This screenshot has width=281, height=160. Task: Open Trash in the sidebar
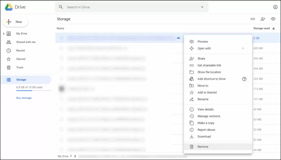click(20, 67)
